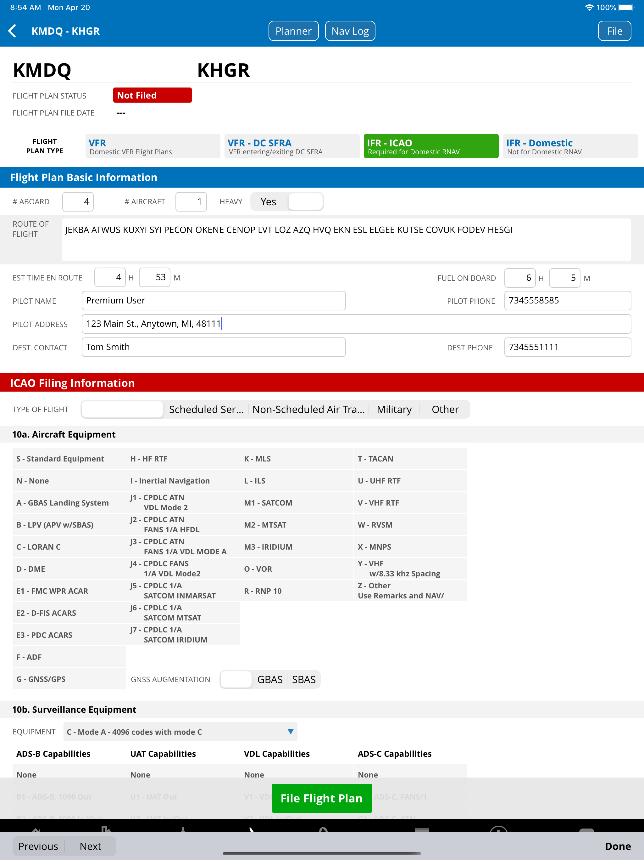
Task: Toggle K - MLS equipment
Action: (x=296, y=458)
